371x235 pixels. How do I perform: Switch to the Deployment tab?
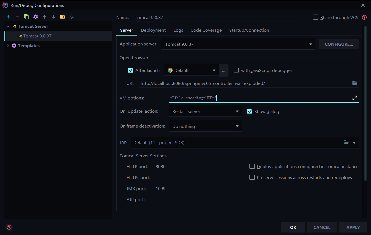click(153, 30)
